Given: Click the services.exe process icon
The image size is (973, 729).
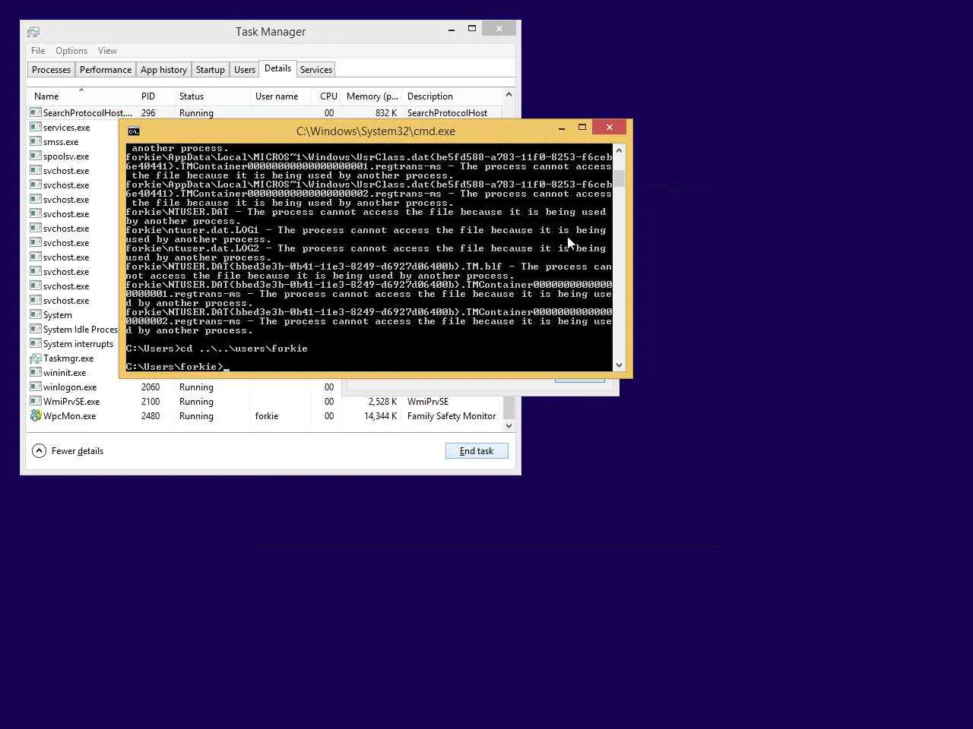Looking at the screenshot, I should (x=35, y=127).
